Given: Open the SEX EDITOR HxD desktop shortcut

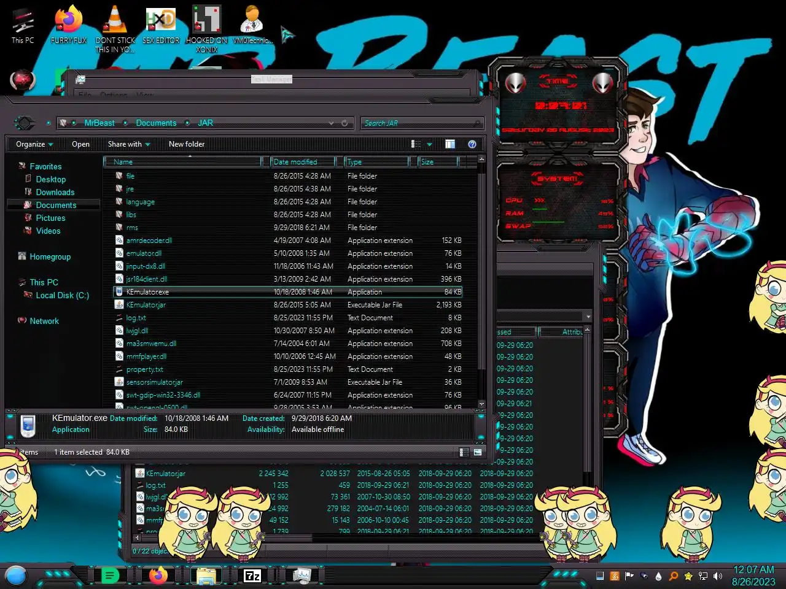Looking at the screenshot, I should point(161,26).
